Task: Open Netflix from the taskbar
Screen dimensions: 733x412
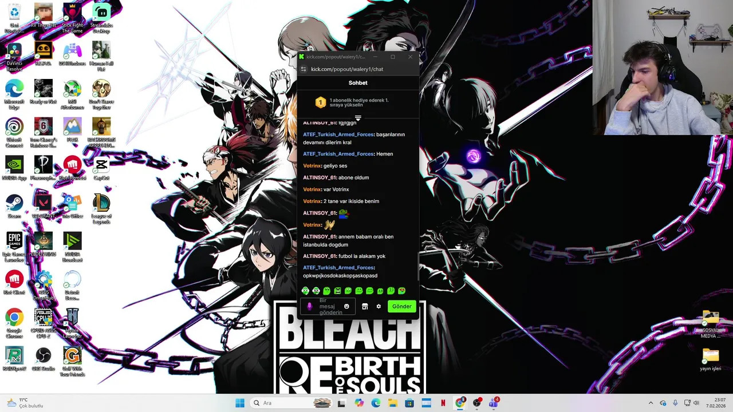Action: tap(443, 403)
